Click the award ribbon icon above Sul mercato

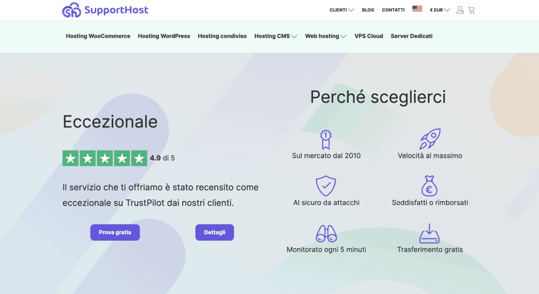pyautogui.click(x=326, y=139)
